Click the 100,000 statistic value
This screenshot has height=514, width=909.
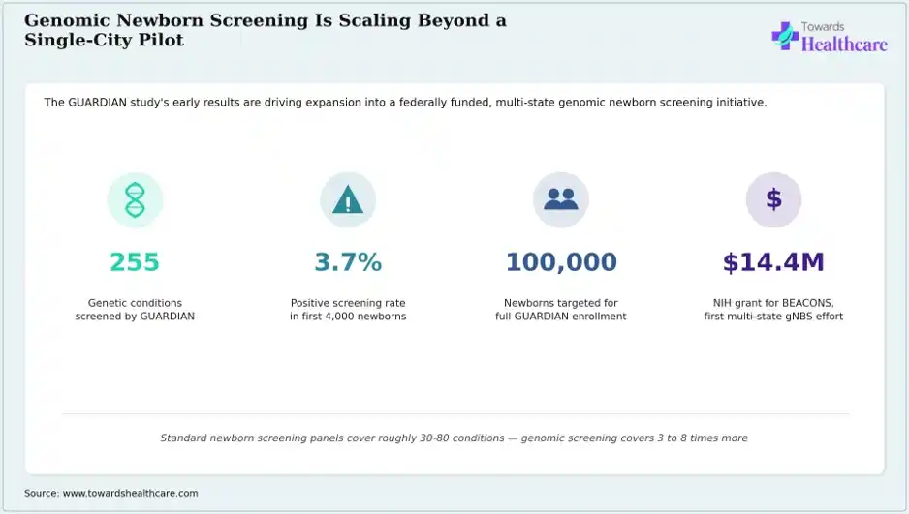click(561, 262)
